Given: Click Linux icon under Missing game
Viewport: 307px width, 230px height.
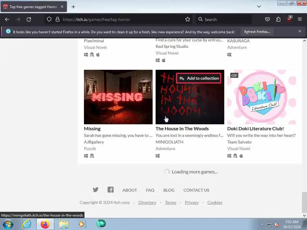Looking at the screenshot, I should pos(92,156).
